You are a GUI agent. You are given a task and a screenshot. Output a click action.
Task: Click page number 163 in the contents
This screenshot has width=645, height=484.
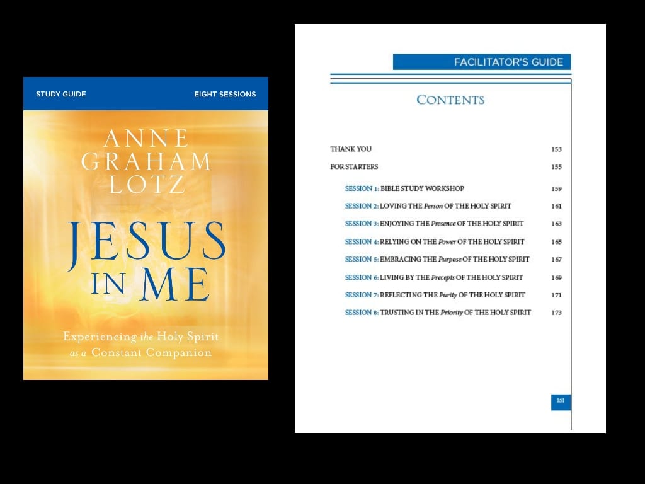(x=557, y=224)
